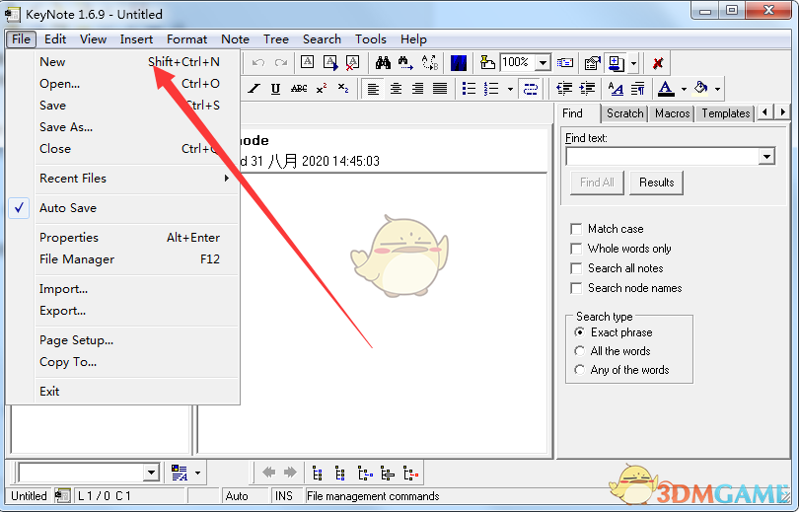799x512 pixels.
Task: Increase paragraph indent
Action: (x=587, y=89)
